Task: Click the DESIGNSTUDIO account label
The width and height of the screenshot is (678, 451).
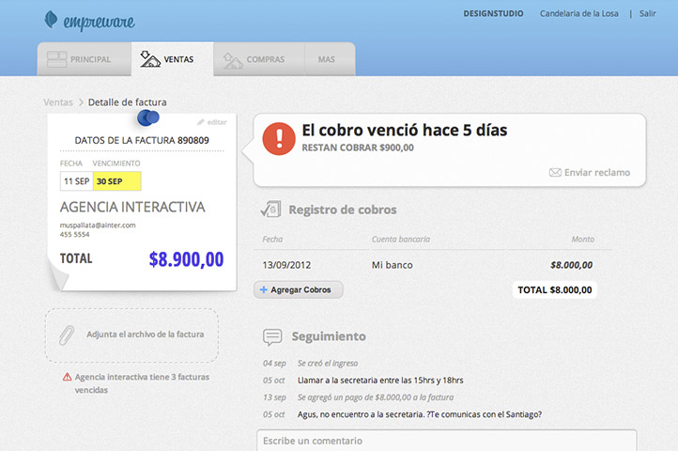Action: (x=493, y=13)
